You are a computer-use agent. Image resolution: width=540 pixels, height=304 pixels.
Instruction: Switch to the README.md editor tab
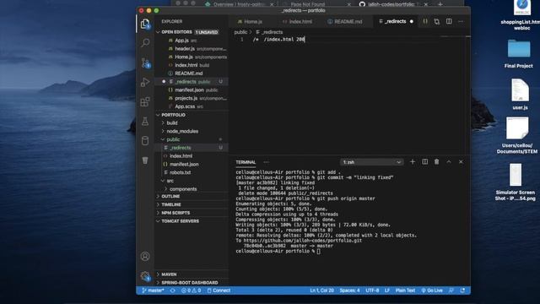345,21
